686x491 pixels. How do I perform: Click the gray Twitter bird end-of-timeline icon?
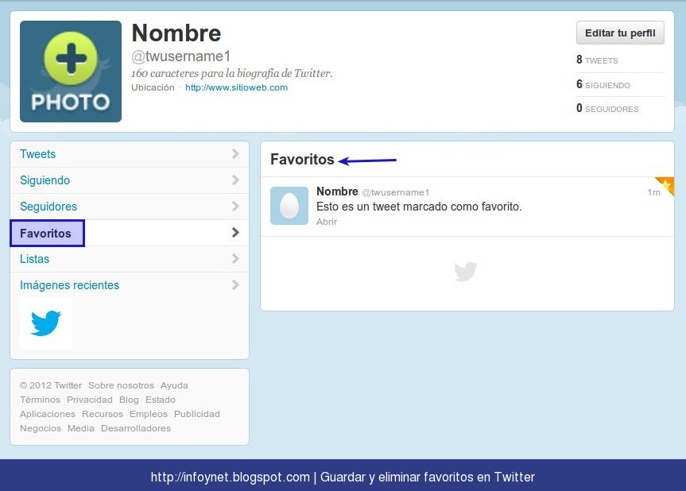pyautogui.click(x=466, y=272)
